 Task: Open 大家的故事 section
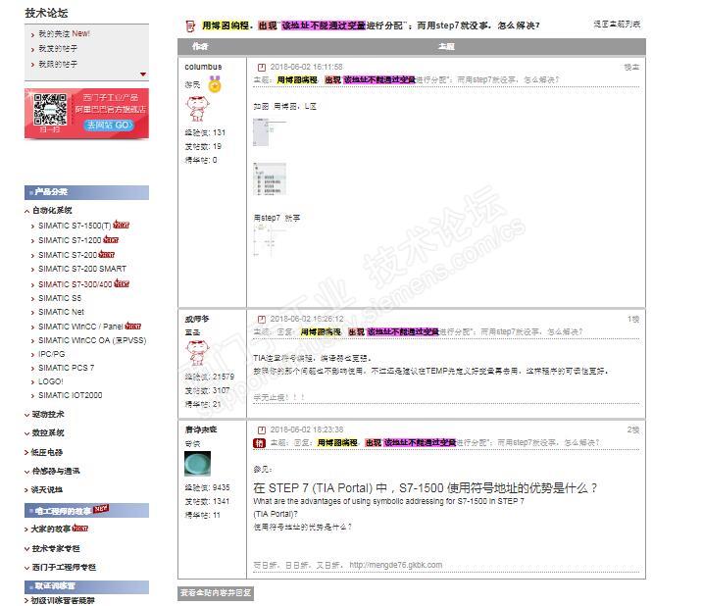click(51, 530)
